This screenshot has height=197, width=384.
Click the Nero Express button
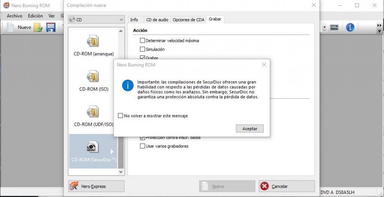pyautogui.click(x=96, y=186)
